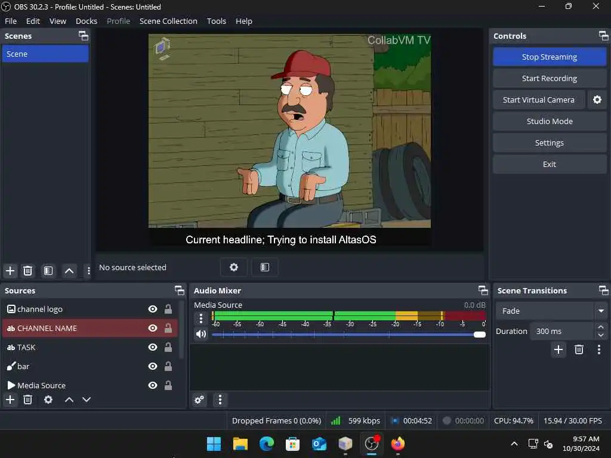This screenshot has height=458, width=611.
Task: Open source filters button in preview toolbar
Action: [x=264, y=267]
